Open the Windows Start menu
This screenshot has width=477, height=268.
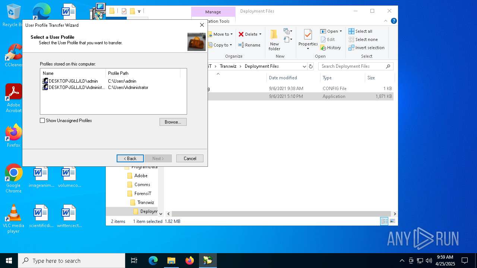pos(9,261)
